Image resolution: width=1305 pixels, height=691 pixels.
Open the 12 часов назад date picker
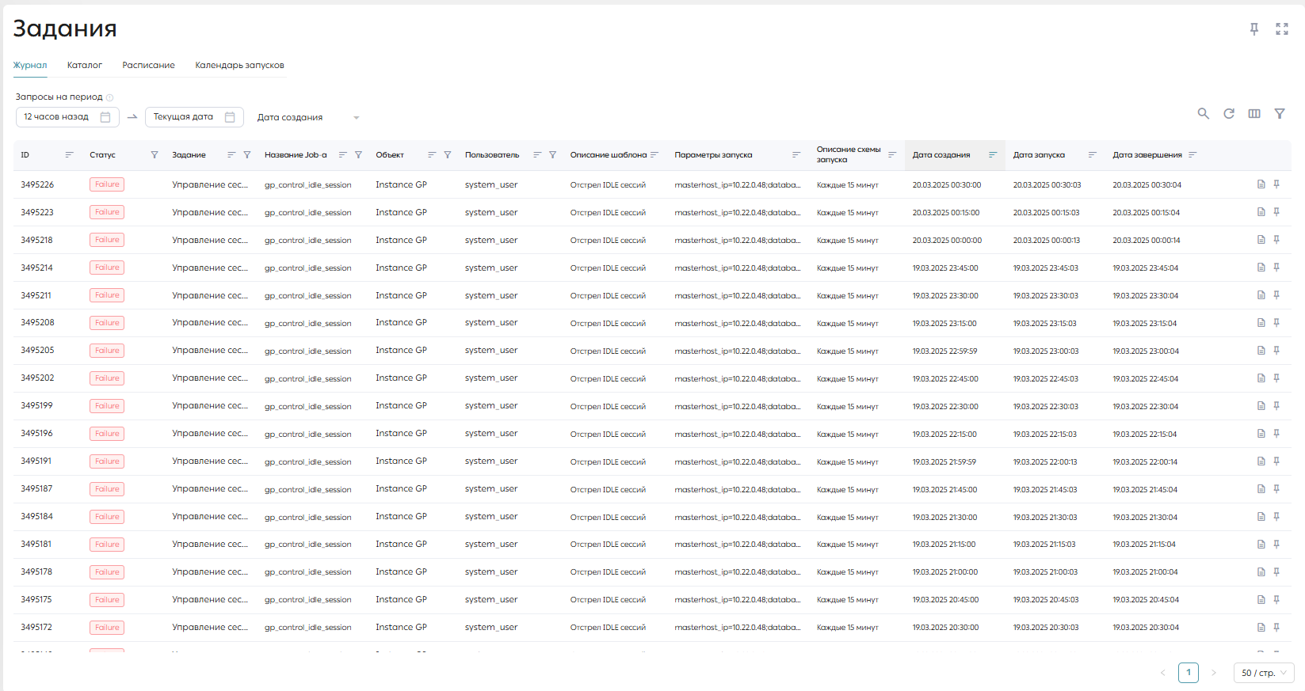coord(67,117)
